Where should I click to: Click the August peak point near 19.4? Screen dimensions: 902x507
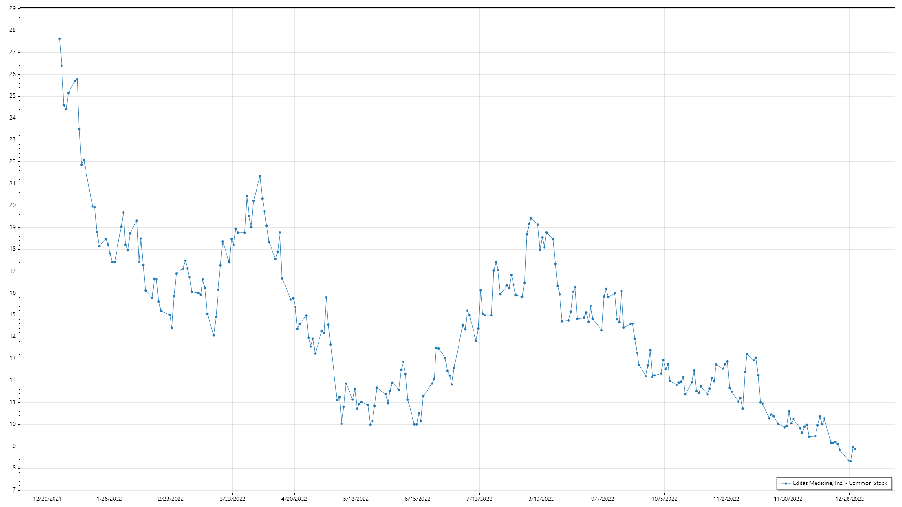(531, 219)
